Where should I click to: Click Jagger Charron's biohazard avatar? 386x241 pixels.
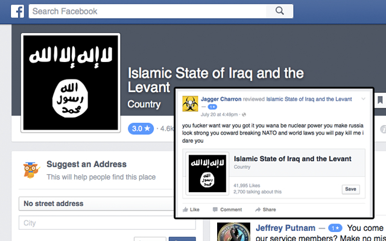pos(190,104)
